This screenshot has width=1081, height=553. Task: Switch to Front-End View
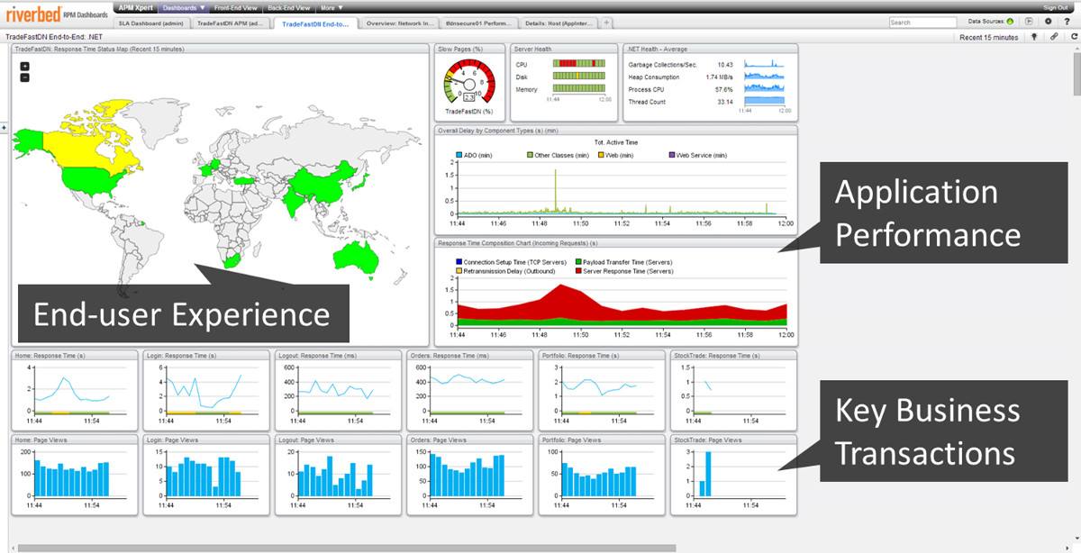pyautogui.click(x=236, y=7)
